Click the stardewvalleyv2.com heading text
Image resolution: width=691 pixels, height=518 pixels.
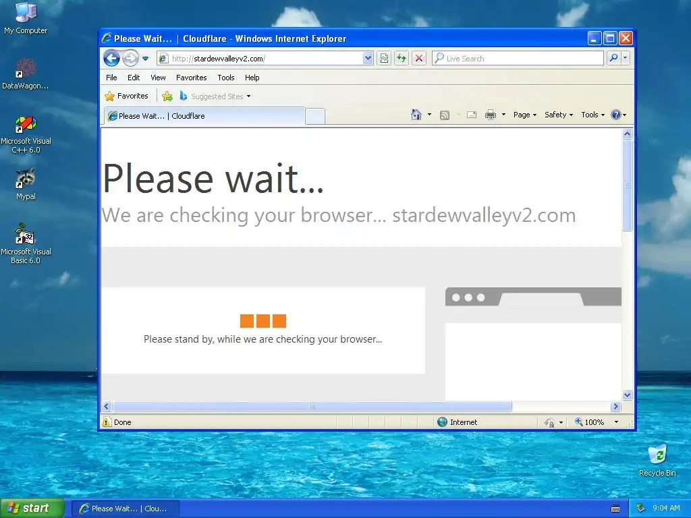[x=484, y=215]
